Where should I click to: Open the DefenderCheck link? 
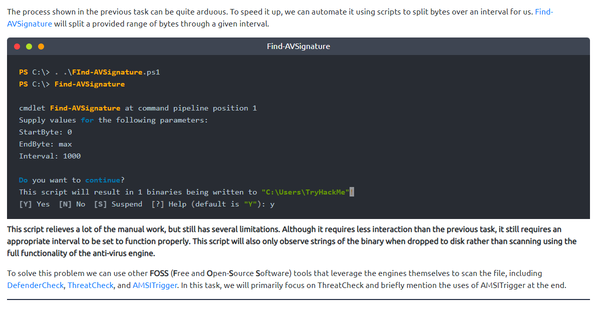35,285
